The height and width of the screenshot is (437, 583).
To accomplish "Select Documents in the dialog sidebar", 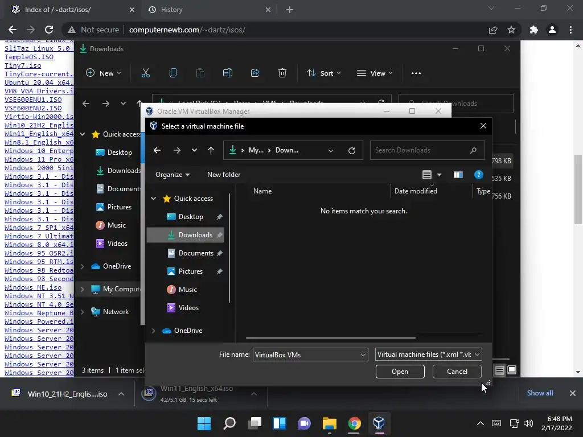I will point(196,253).
